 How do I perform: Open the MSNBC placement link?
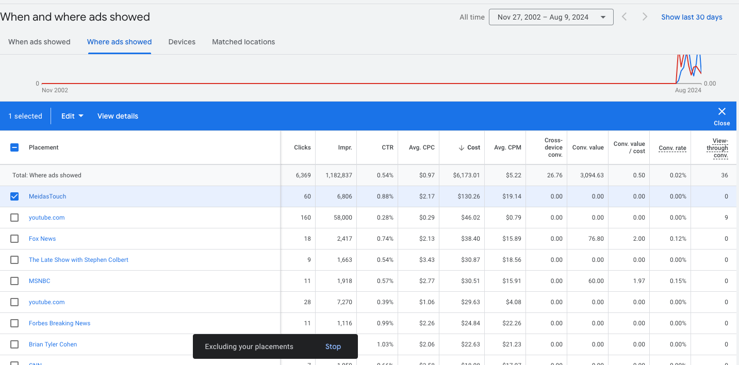(40, 281)
